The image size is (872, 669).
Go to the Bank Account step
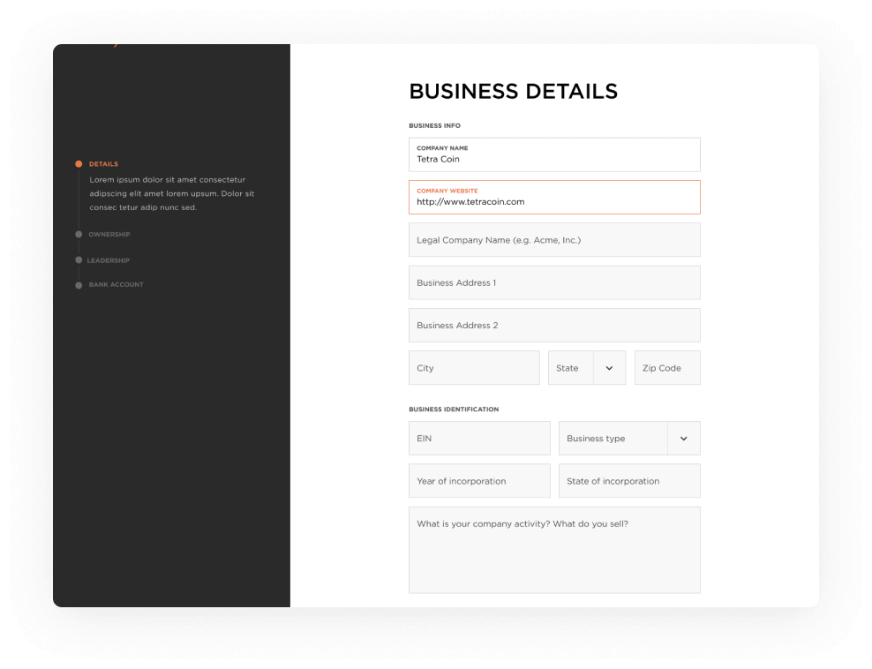116,285
